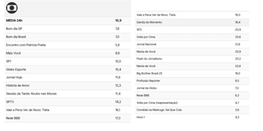
Task: Click Comédia na Madruga: Vai Que Cola
Action: tap(159, 110)
